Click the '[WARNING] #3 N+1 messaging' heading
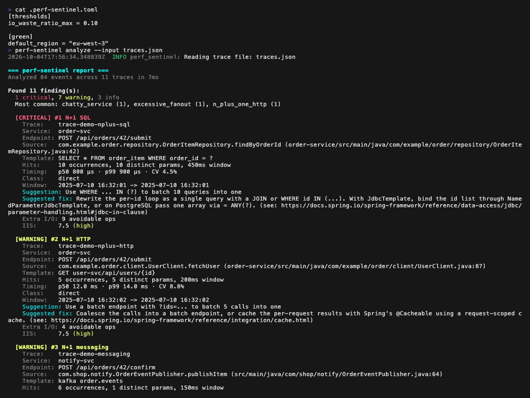This screenshot has width=530, height=398. pos(62,347)
